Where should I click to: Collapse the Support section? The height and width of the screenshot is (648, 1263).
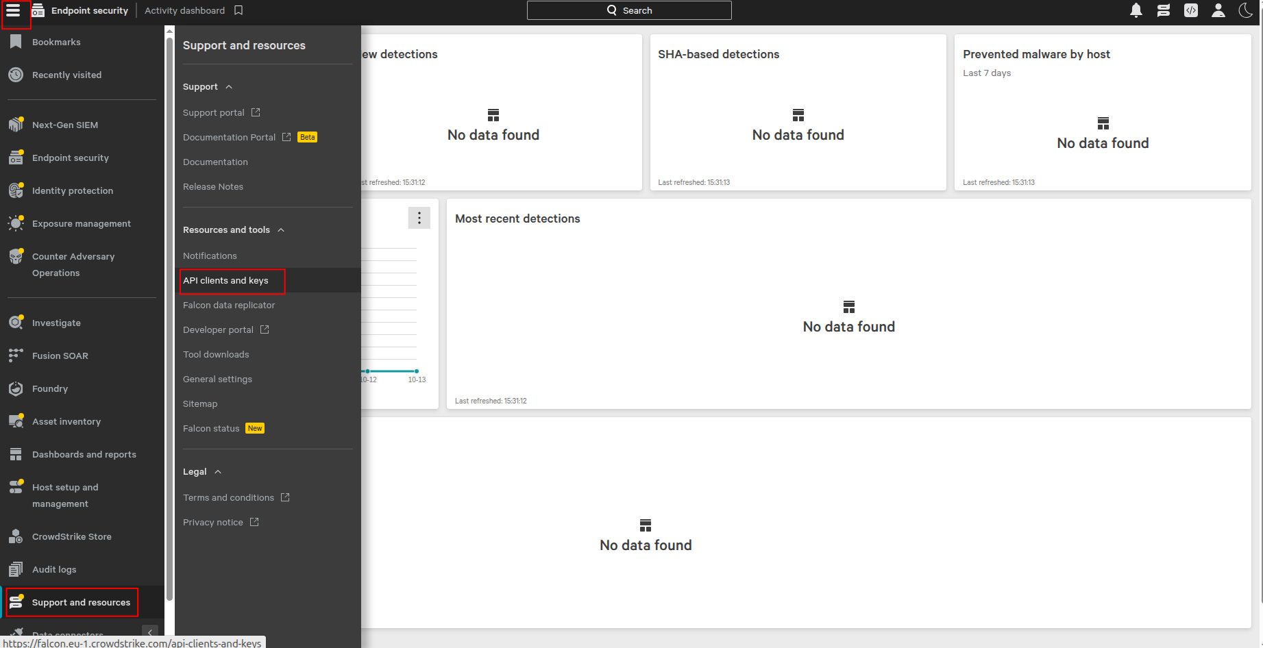coord(229,87)
